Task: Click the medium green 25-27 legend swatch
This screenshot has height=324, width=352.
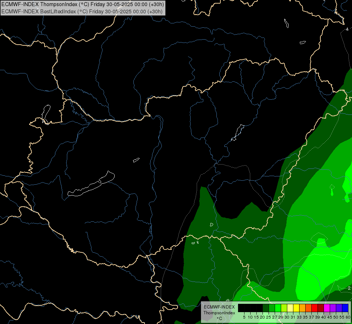Action: [272, 308]
